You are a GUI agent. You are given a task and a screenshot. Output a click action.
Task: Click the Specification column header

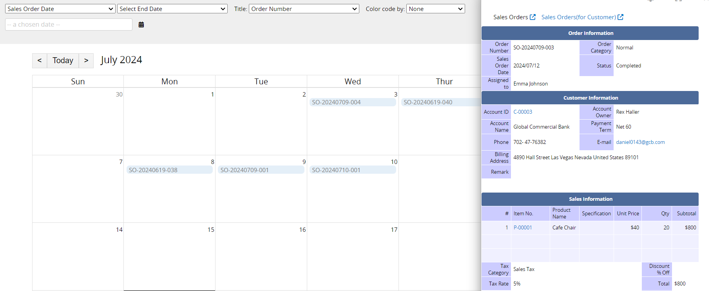click(596, 213)
